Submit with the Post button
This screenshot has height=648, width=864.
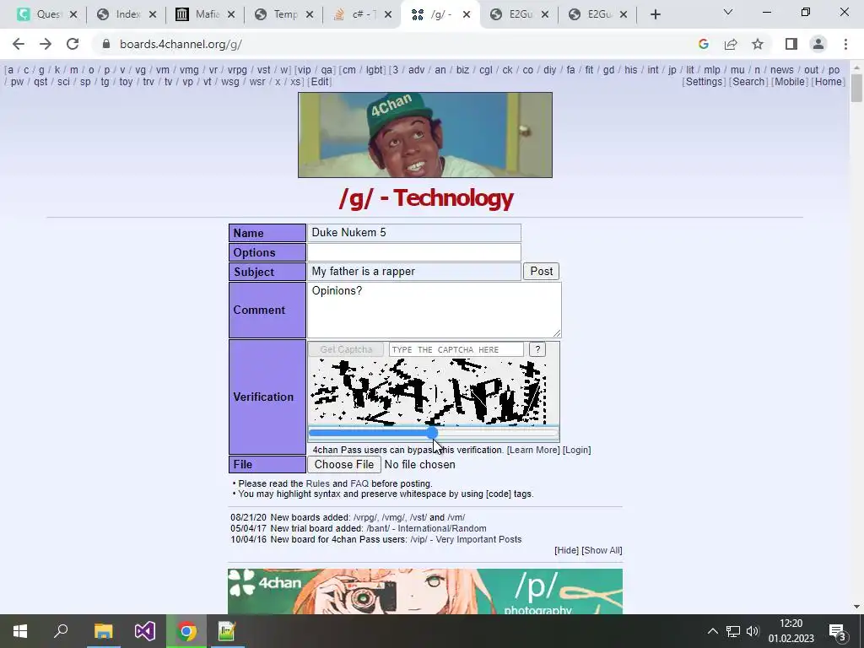(x=541, y=271)
